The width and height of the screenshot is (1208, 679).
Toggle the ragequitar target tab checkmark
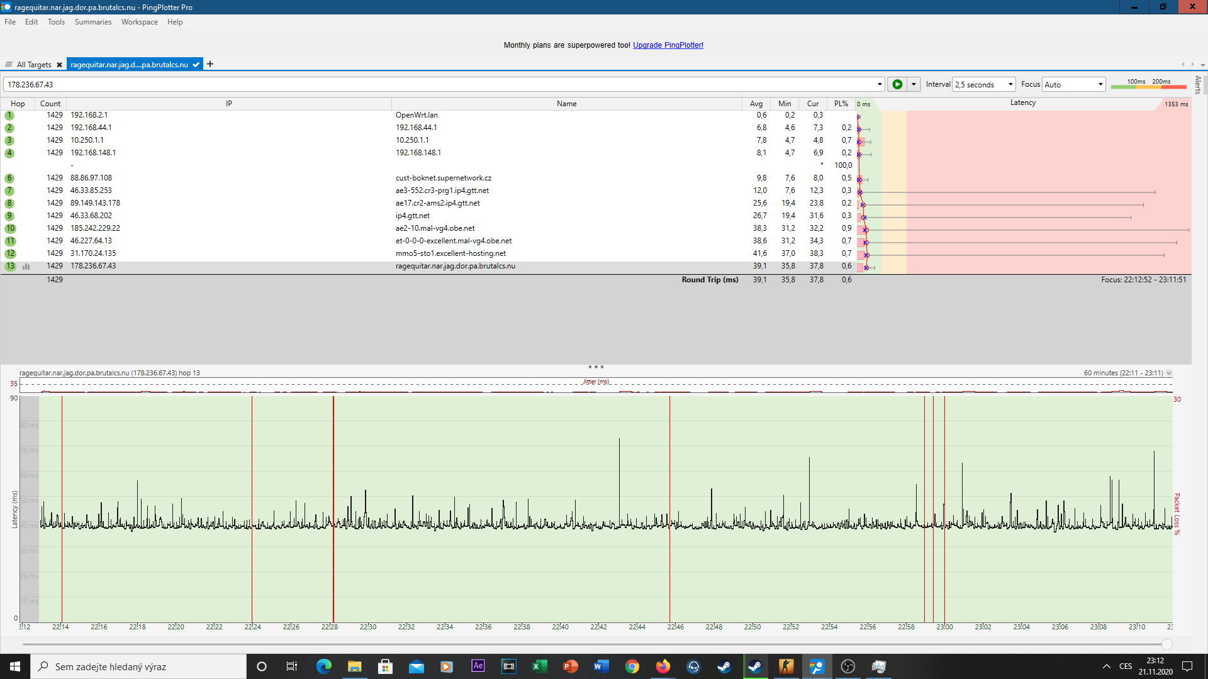(196, 65)
